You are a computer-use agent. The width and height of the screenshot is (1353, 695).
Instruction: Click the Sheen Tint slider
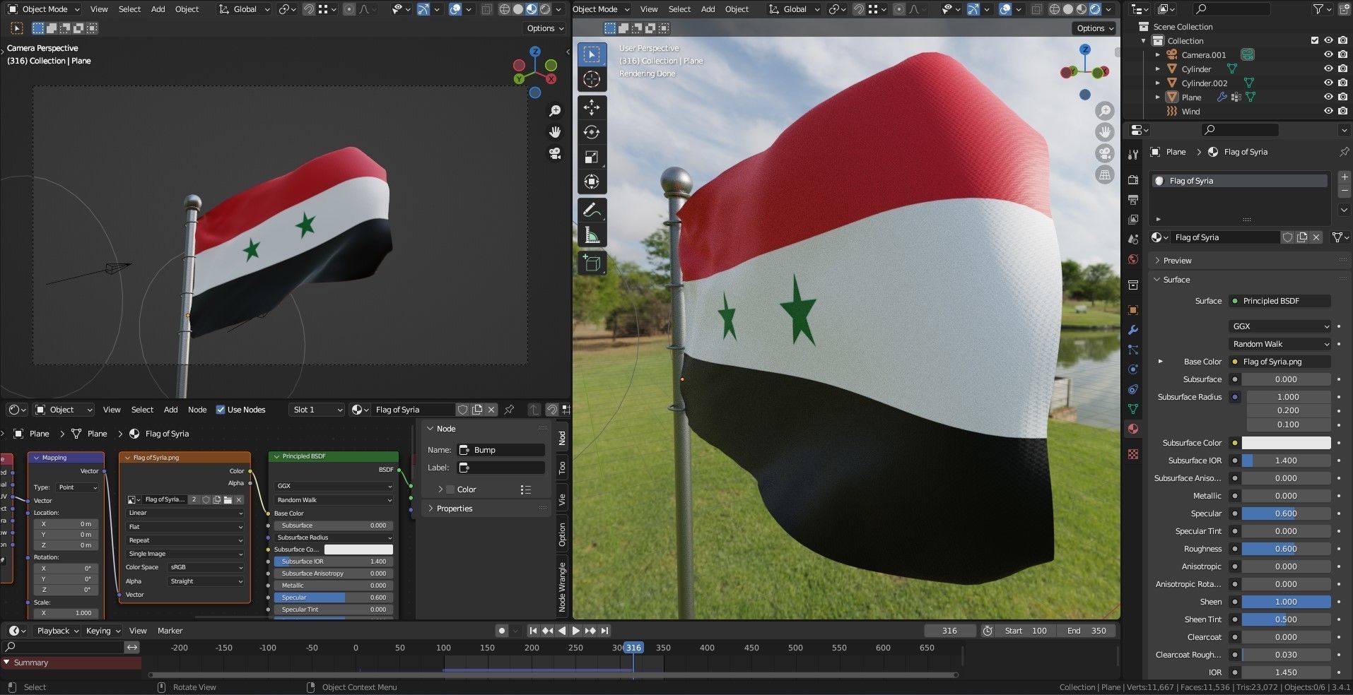(x=1287, y=619)
